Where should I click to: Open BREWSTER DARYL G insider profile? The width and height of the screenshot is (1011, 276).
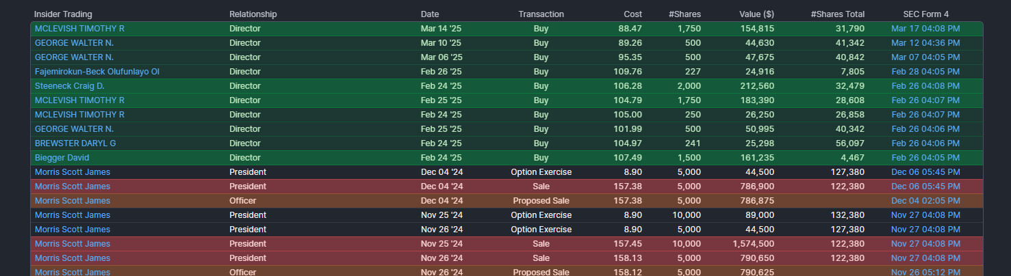75,143
